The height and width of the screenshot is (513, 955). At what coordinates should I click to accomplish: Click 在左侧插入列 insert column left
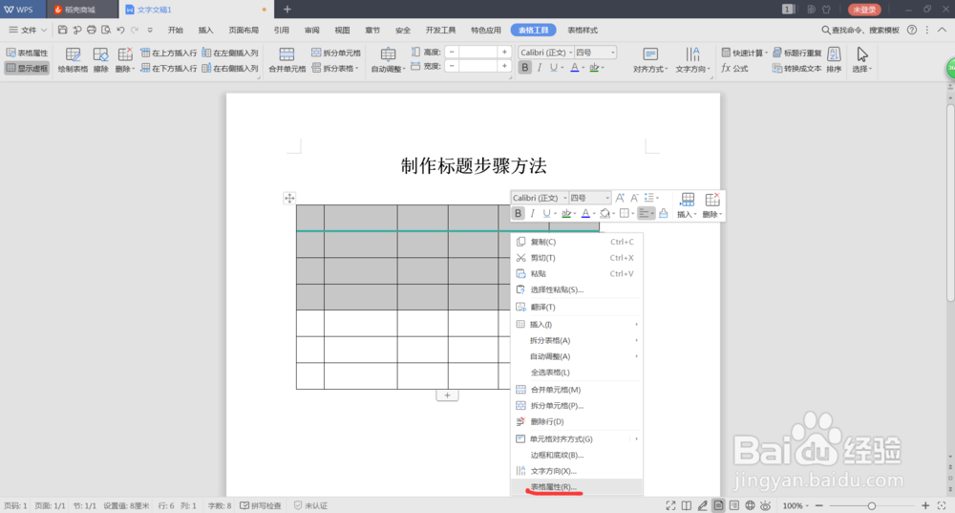[230, 53]
